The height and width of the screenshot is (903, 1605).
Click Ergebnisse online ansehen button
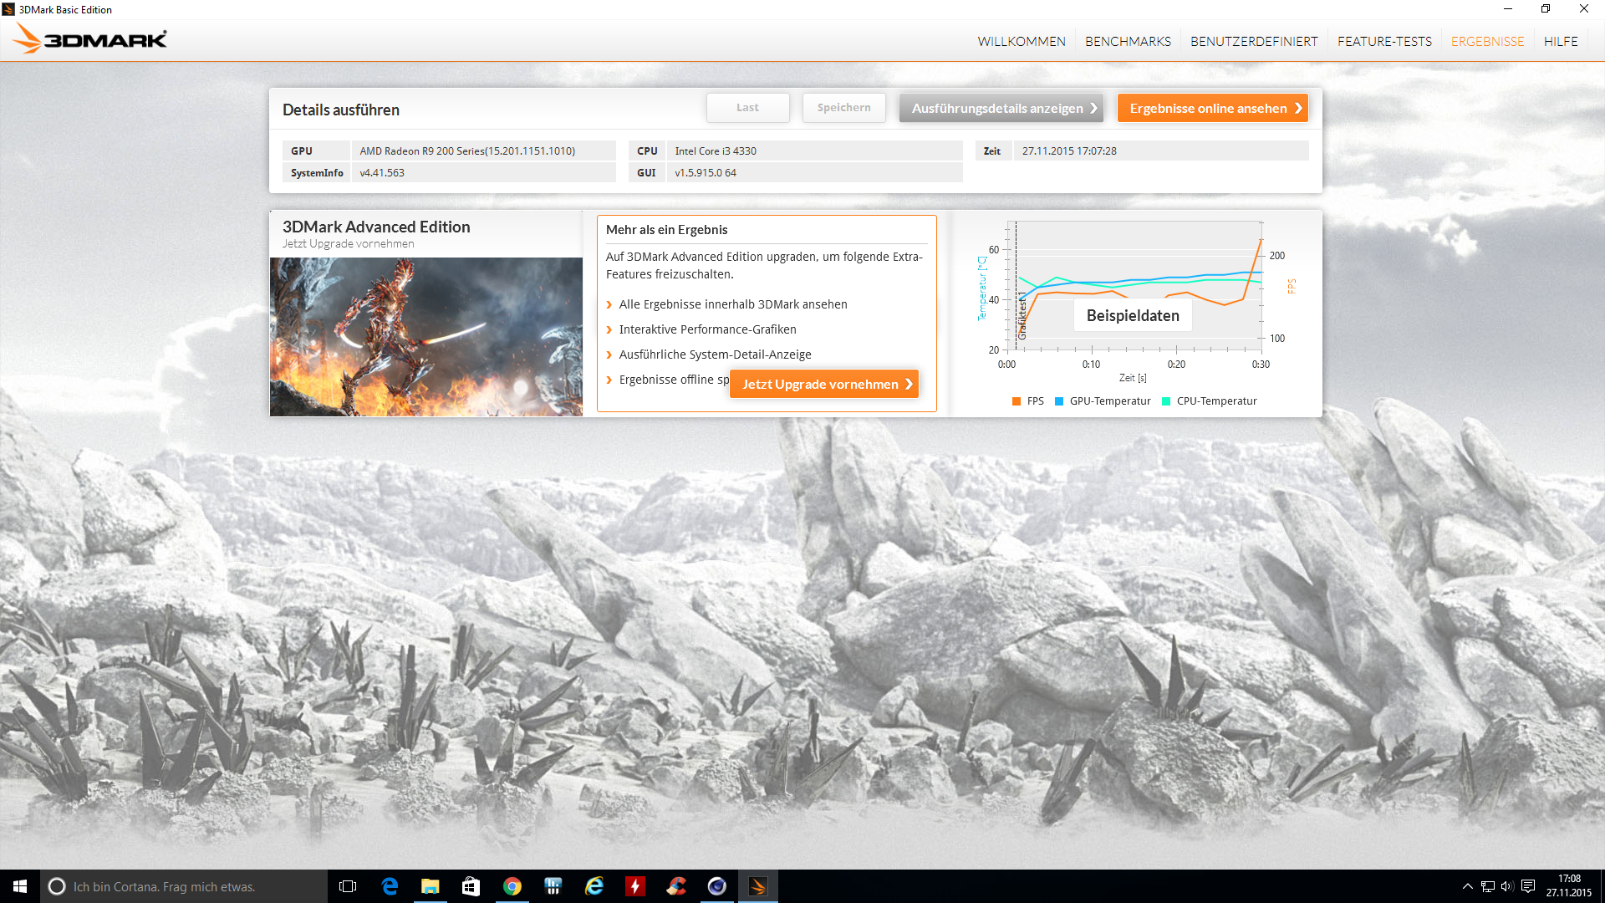pos(1213,108)
